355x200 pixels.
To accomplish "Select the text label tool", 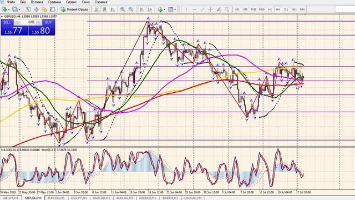I will [x=227, y=9].
